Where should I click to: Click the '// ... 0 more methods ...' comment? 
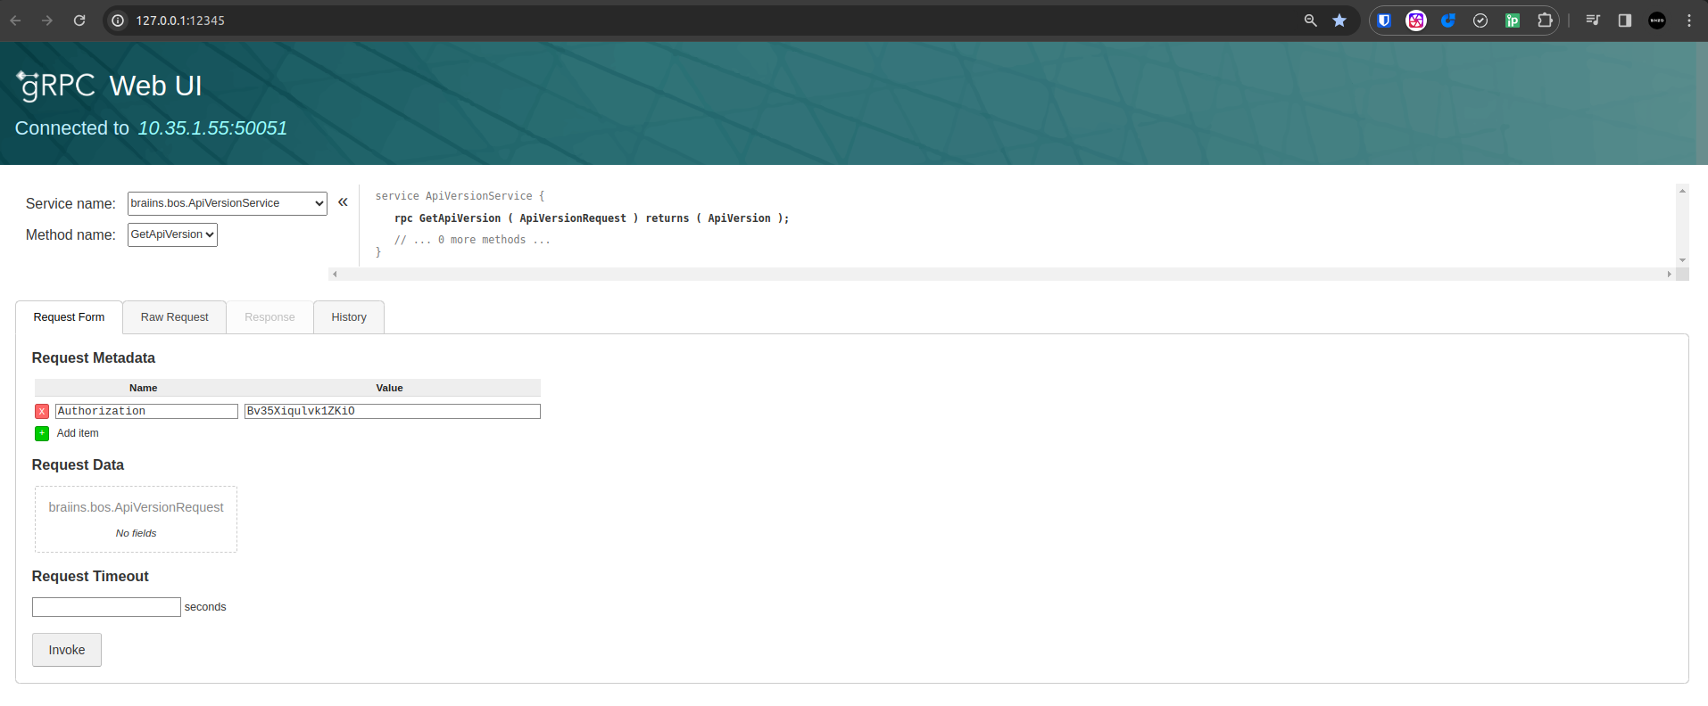click(x=472, y=240)
